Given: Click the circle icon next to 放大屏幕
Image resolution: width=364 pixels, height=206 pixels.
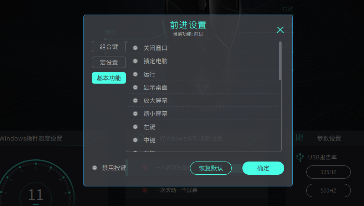Looking at the screenshot, I should point(135,100).
